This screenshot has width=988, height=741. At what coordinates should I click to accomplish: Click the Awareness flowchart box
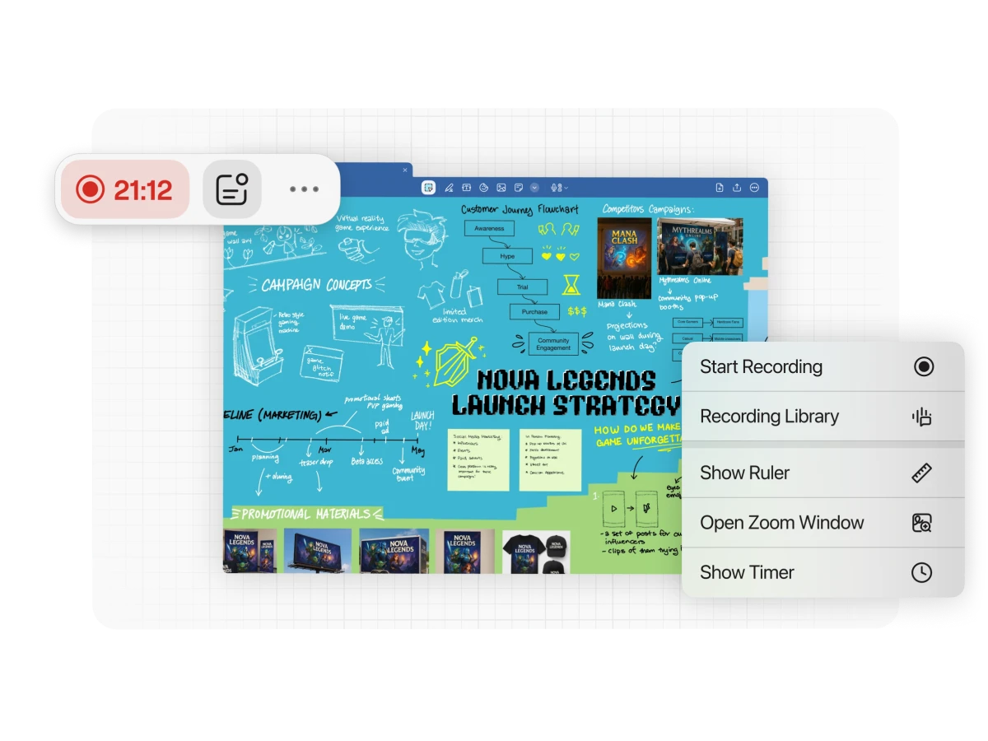click(x=489, y=228)
